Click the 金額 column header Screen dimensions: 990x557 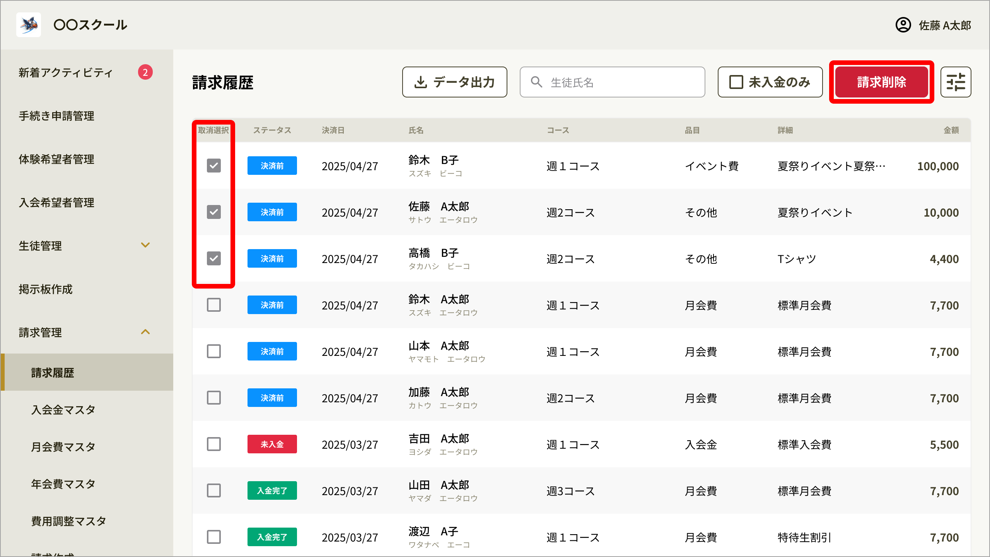click(x=951, y=130)
